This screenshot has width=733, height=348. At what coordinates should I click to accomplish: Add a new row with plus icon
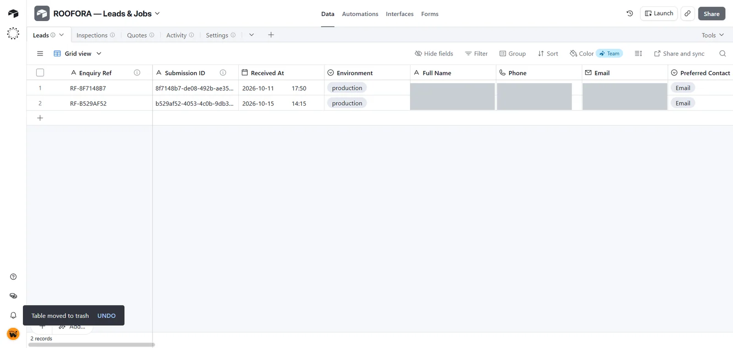pyautogui.click(x=40, y=118)
